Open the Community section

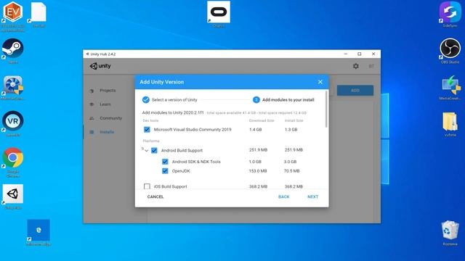111,118
